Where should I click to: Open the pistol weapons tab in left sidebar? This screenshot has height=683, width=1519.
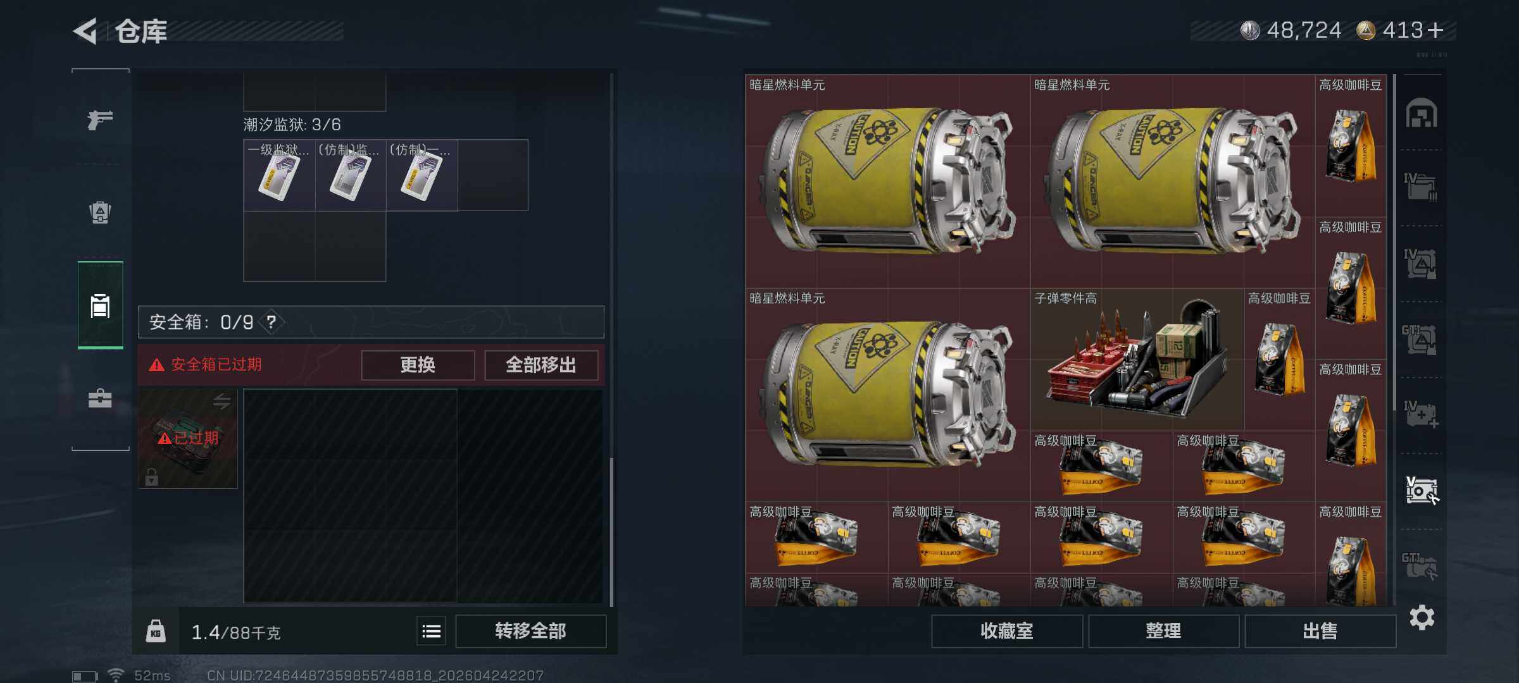coord(100,120)
